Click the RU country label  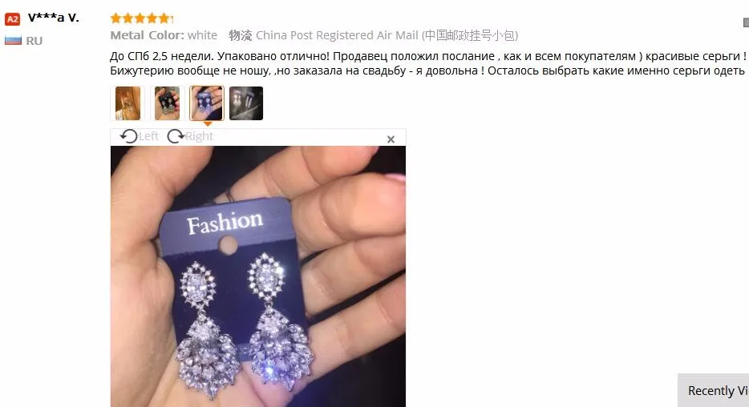coord(34,41)
